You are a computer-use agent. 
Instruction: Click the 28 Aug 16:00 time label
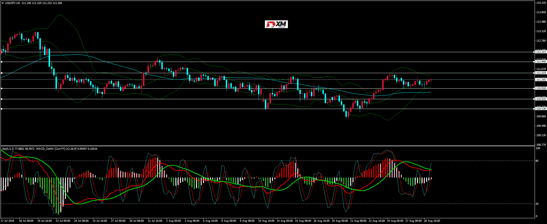431,221
